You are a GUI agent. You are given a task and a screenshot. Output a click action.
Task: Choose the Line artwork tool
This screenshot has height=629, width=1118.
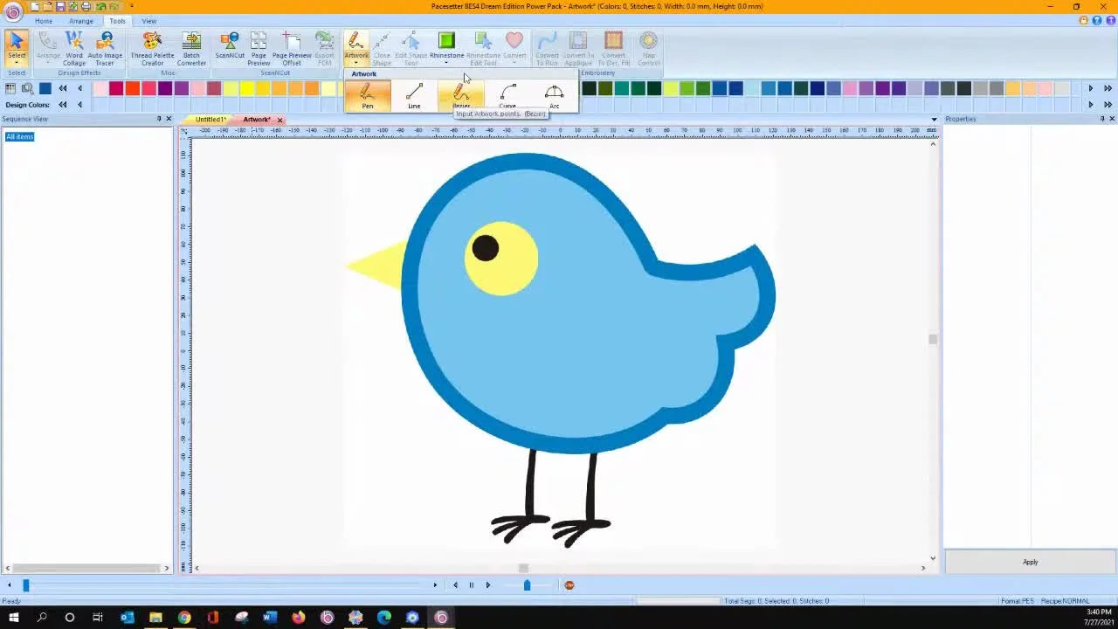point(414,95)
